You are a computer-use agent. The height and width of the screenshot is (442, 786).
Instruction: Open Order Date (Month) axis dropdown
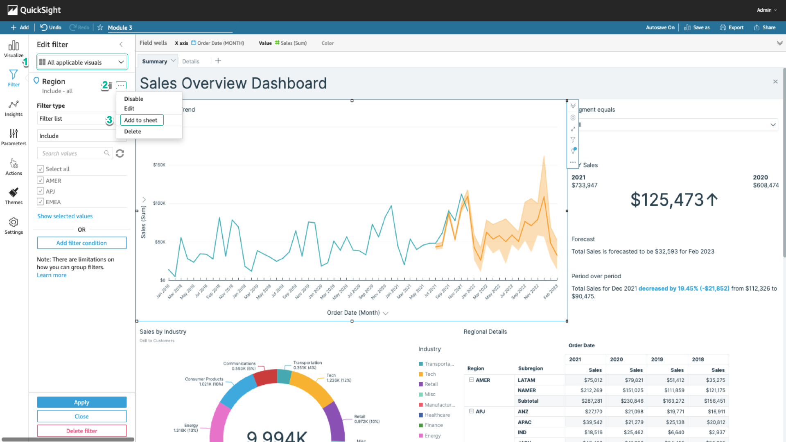pyautogui.click(x=386, y=313)
